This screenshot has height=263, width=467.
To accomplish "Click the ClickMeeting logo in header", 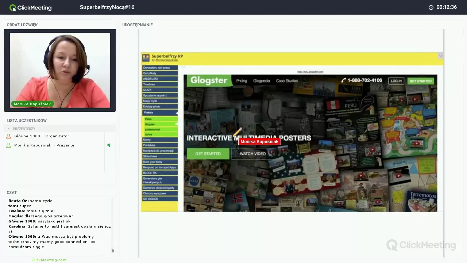I will point(31,7).
